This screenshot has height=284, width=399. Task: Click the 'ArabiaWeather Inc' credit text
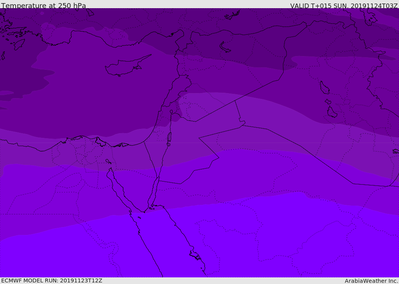[x=371, y=281]
